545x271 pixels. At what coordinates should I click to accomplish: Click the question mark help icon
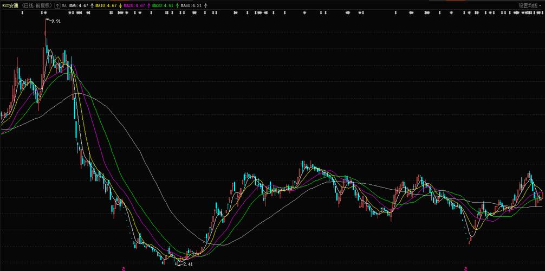click(57, 5)
